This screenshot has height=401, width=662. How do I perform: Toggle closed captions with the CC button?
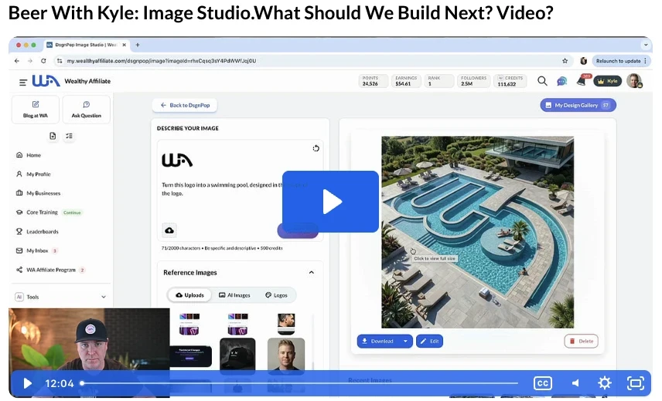click(543, 383)
